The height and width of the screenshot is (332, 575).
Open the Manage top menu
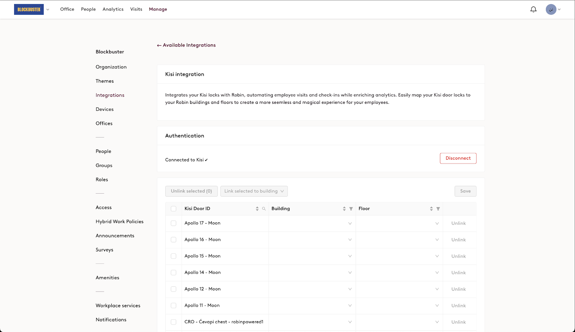tap(158, 9)
